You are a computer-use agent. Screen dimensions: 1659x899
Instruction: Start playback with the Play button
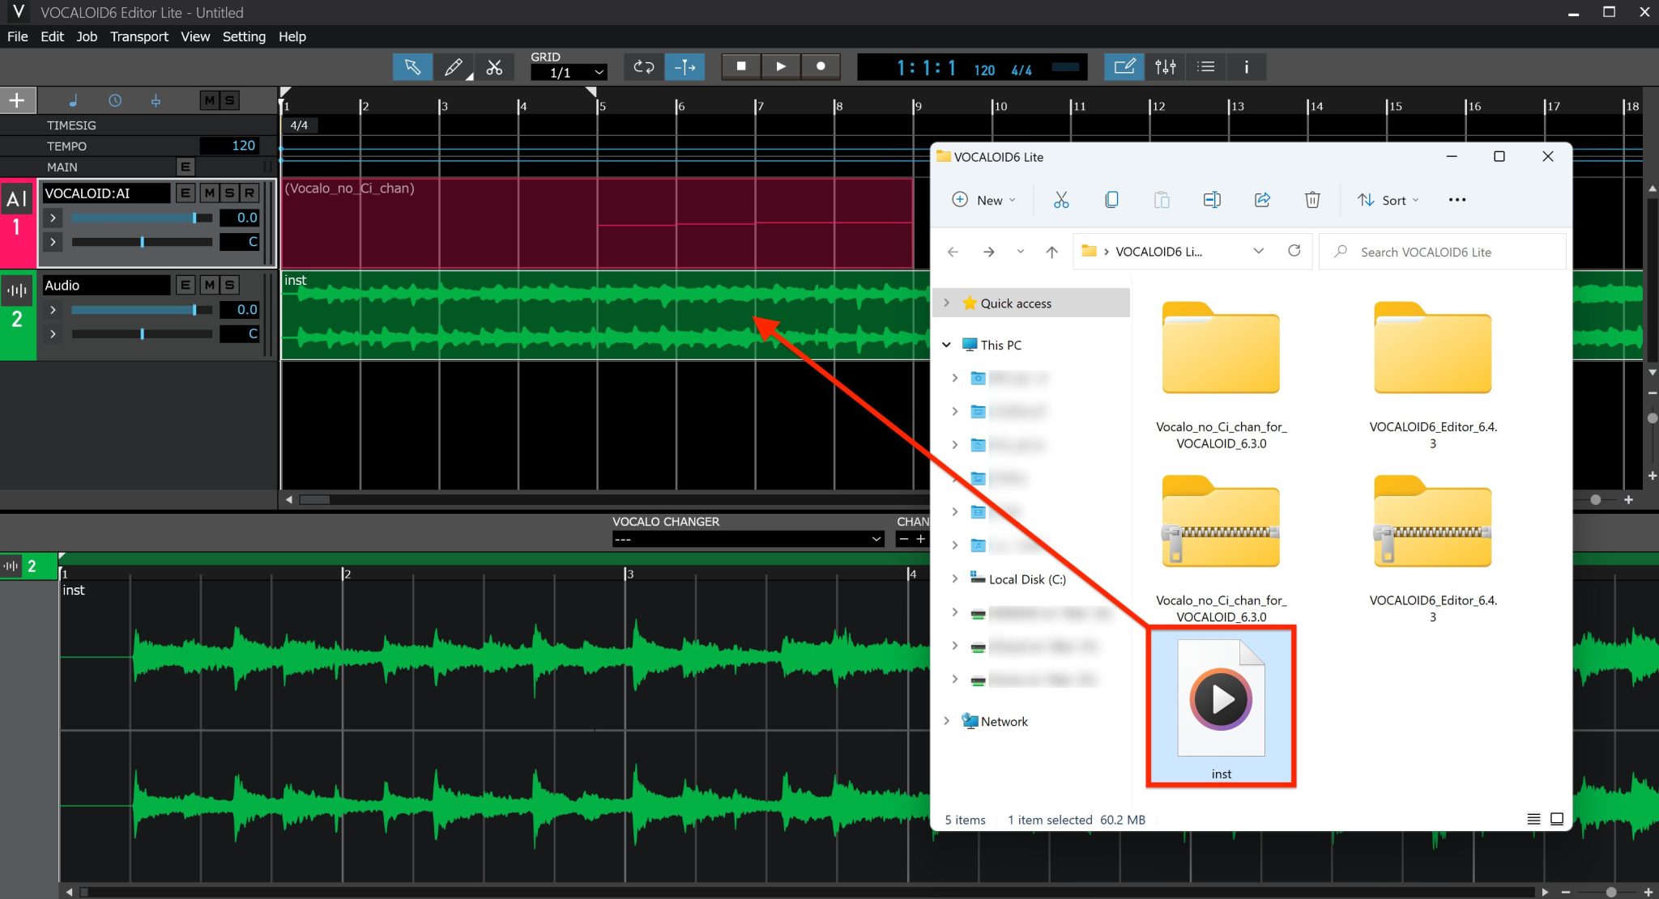pos(780,66)
